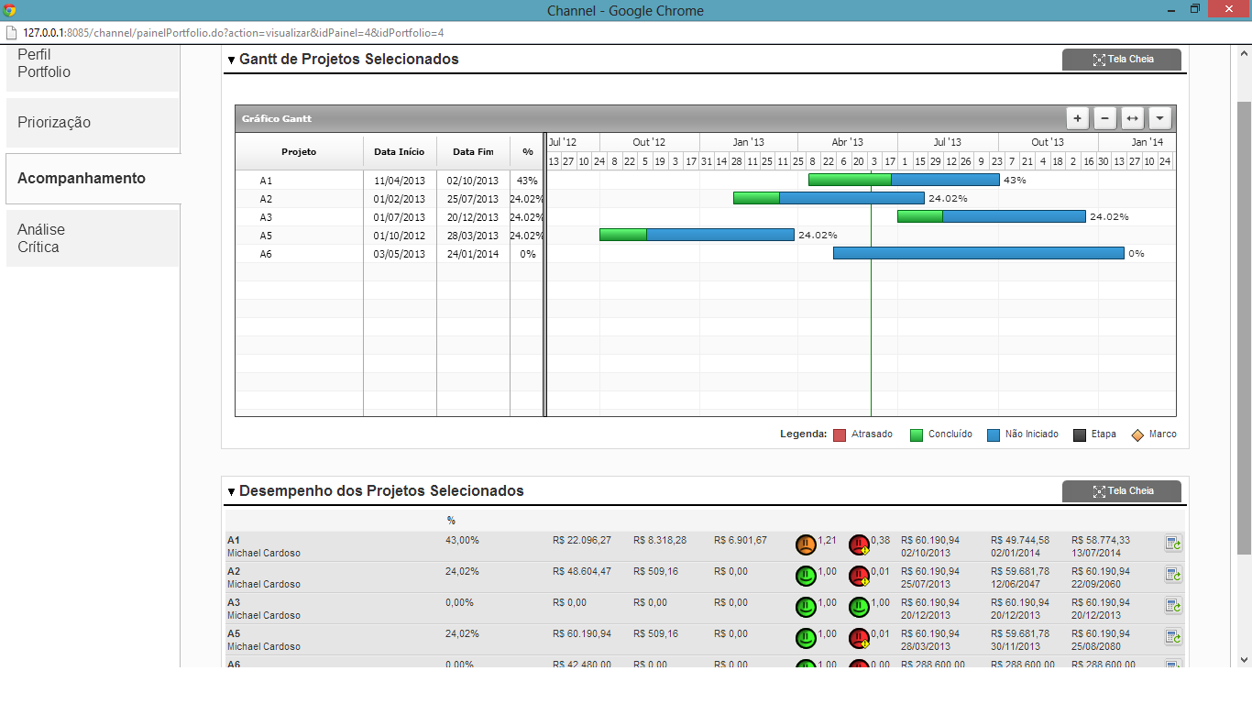
Task: Click the first green smiley indicator for A5
Action: pyautogui.click(x=806, y=638)
